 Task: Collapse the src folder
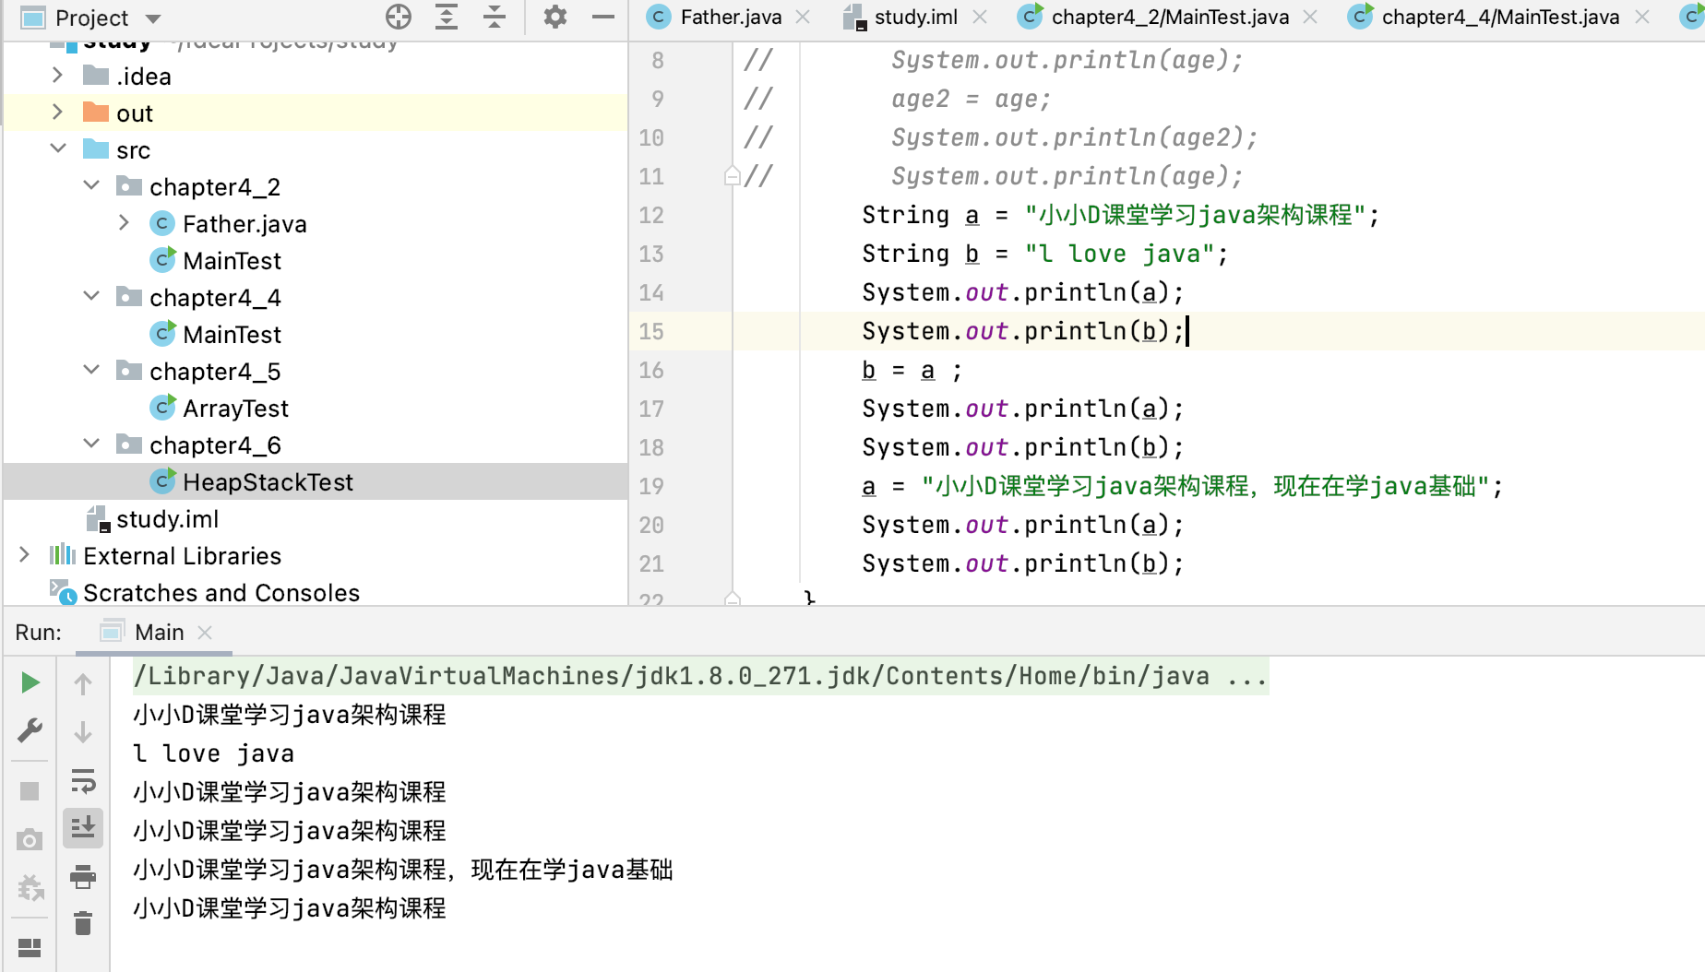pos(57,149)
